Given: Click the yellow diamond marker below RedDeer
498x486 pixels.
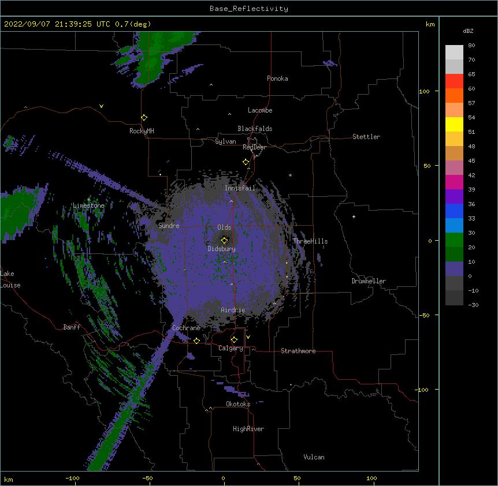Looking at the screenshot, I should (x=246, y=162).
